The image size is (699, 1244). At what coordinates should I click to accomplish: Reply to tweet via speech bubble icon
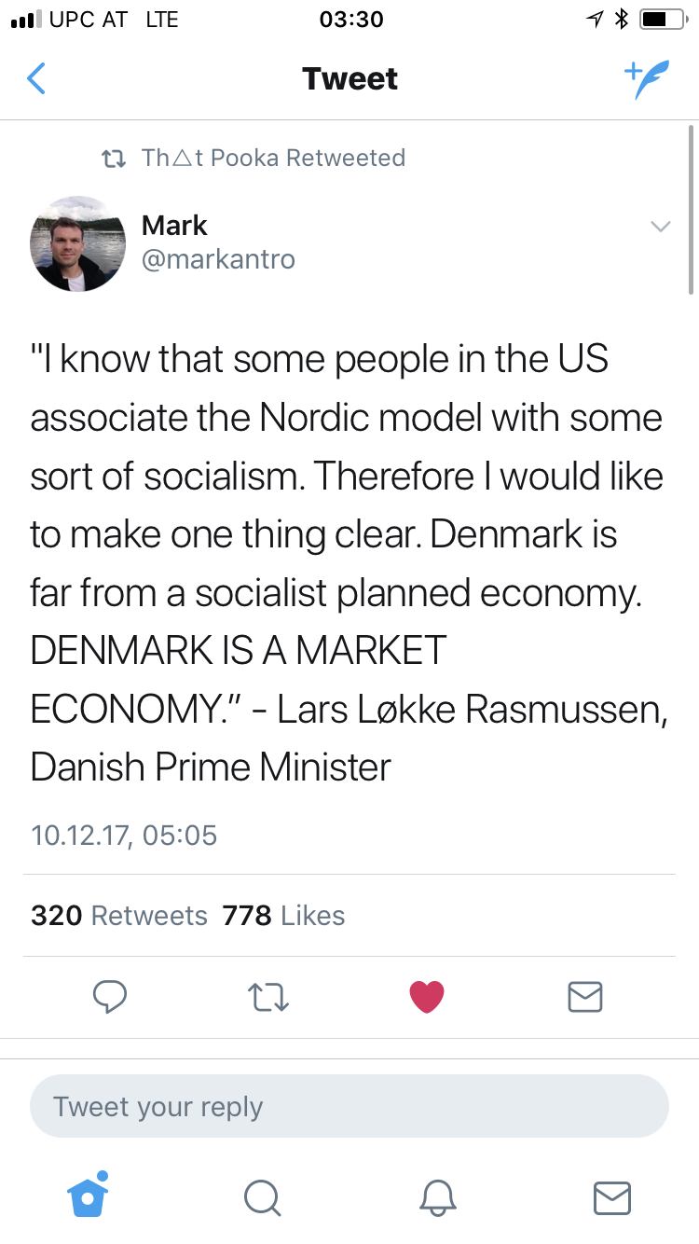[110, 997]
